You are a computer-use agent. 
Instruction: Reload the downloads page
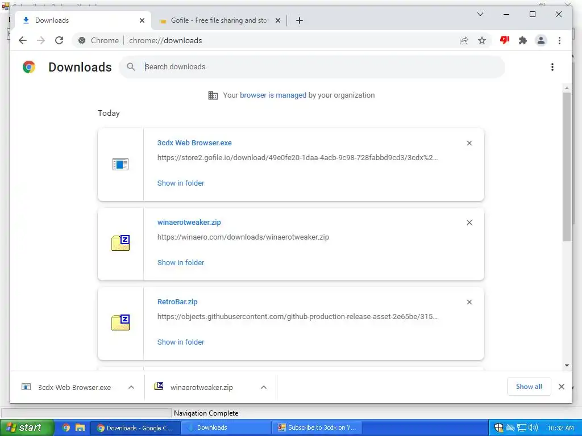[59, 40]
